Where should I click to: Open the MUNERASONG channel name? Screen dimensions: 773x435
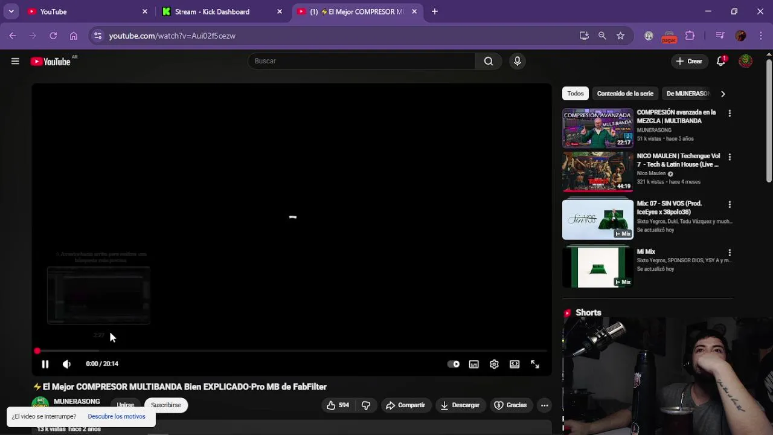click(x=77, y=402)
